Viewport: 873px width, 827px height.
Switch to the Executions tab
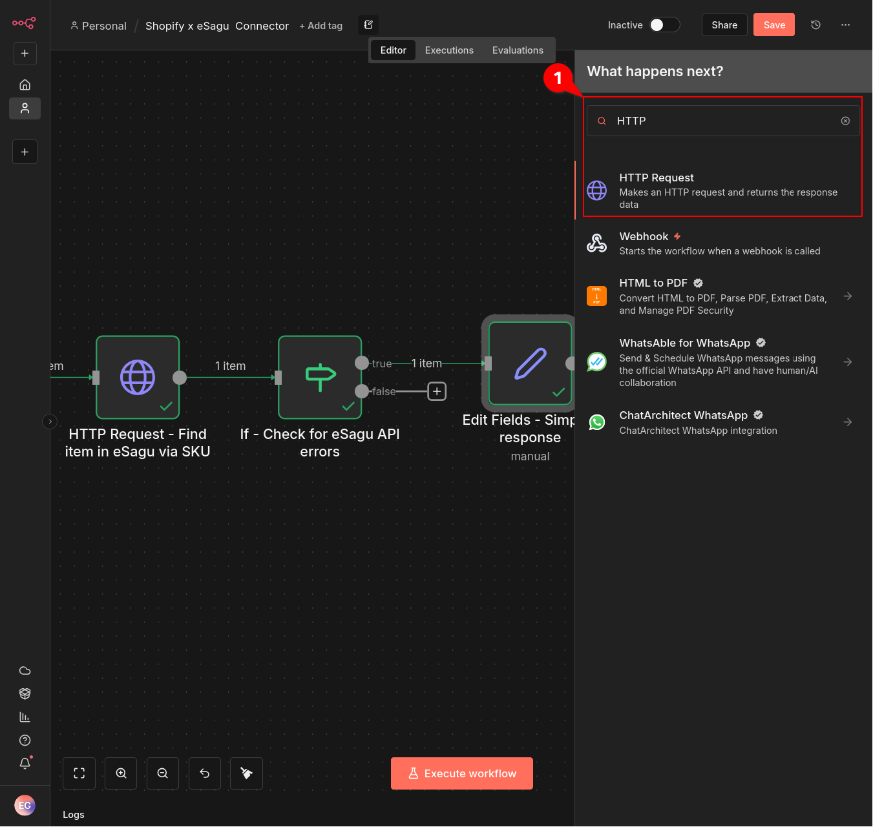(x=449, y=50)
